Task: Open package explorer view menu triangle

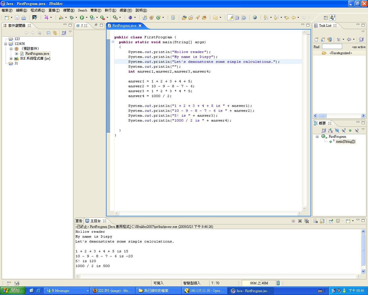Action: click(70, 32)
